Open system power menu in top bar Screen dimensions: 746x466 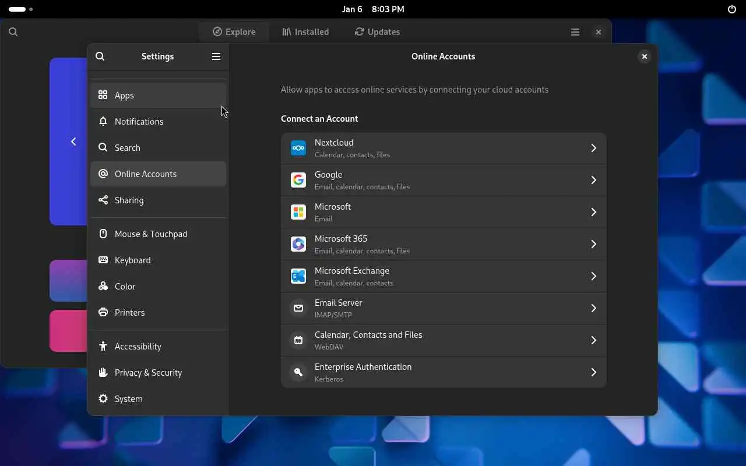pos(732,9)
